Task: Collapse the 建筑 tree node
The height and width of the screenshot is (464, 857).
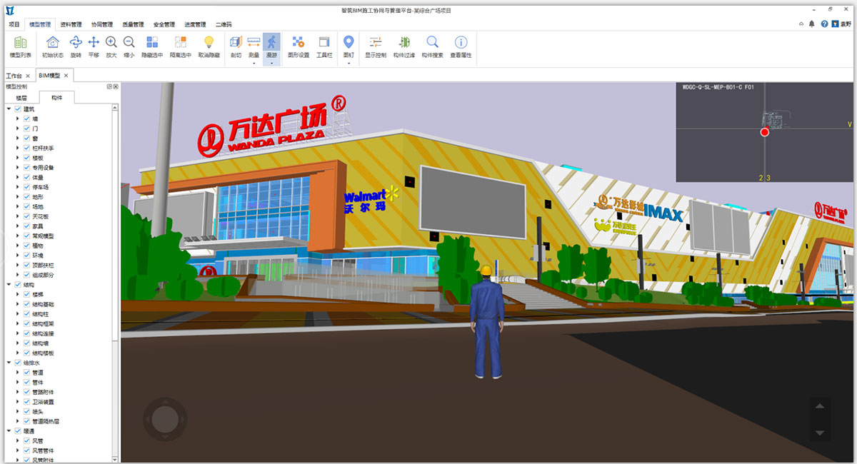Action: pos(9,109)
